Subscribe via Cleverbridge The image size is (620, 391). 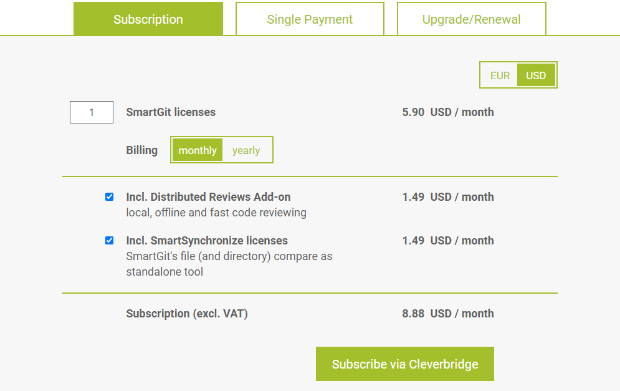tap(405, 364)
